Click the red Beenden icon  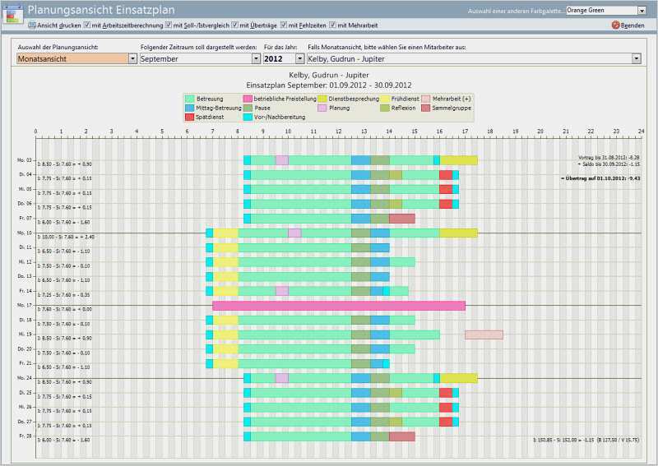coord(615,25)
